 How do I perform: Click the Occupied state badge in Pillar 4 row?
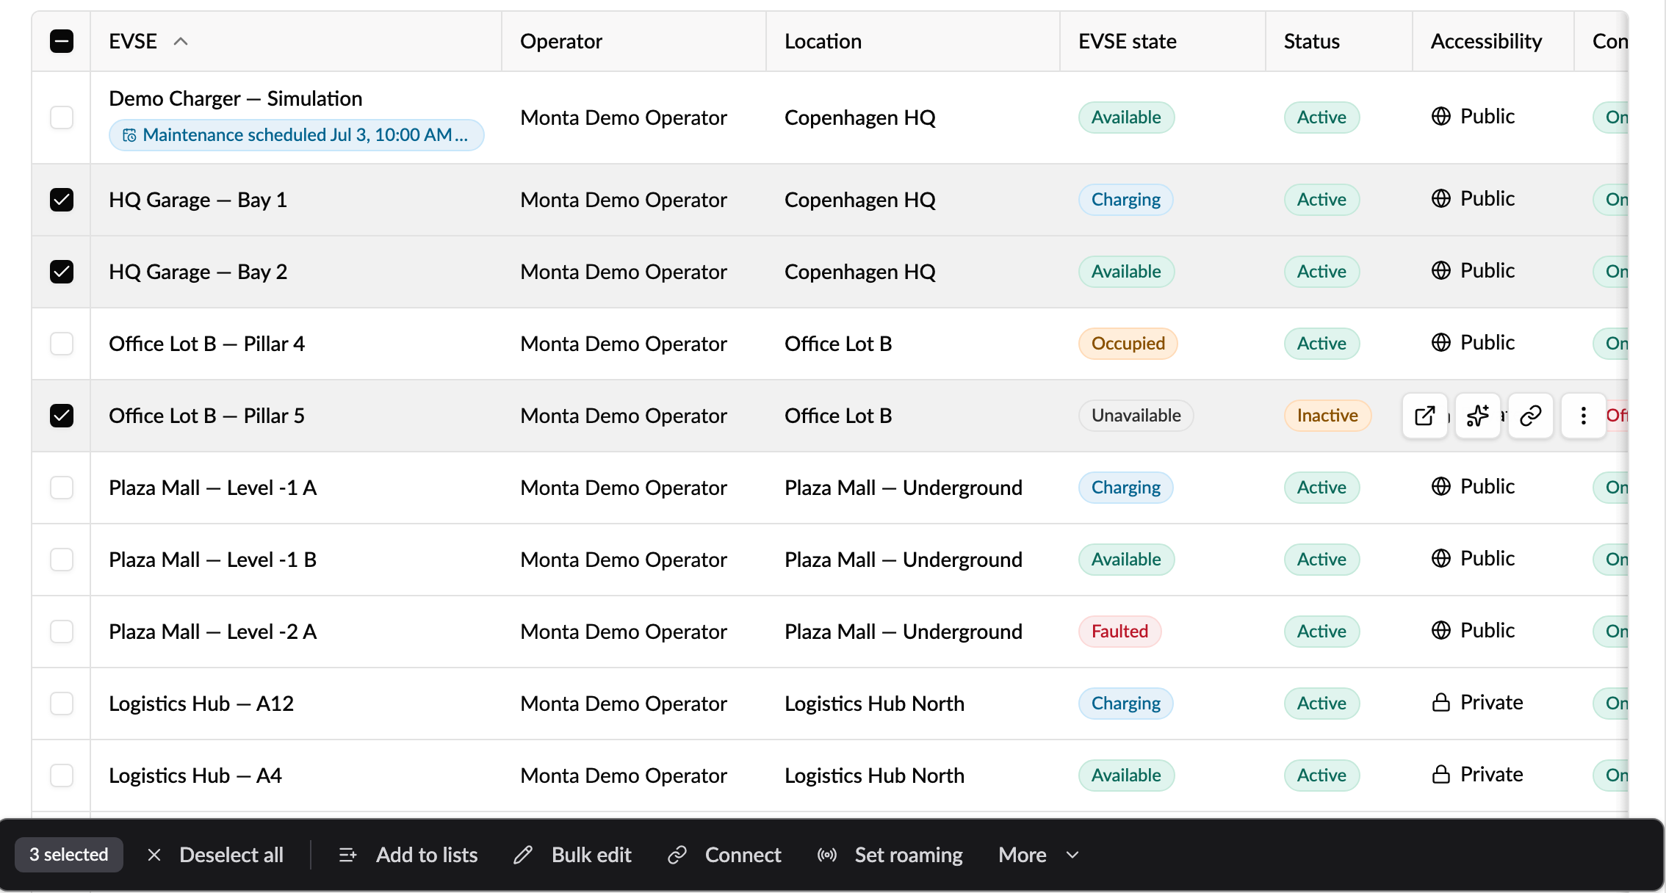point(1128,344)
